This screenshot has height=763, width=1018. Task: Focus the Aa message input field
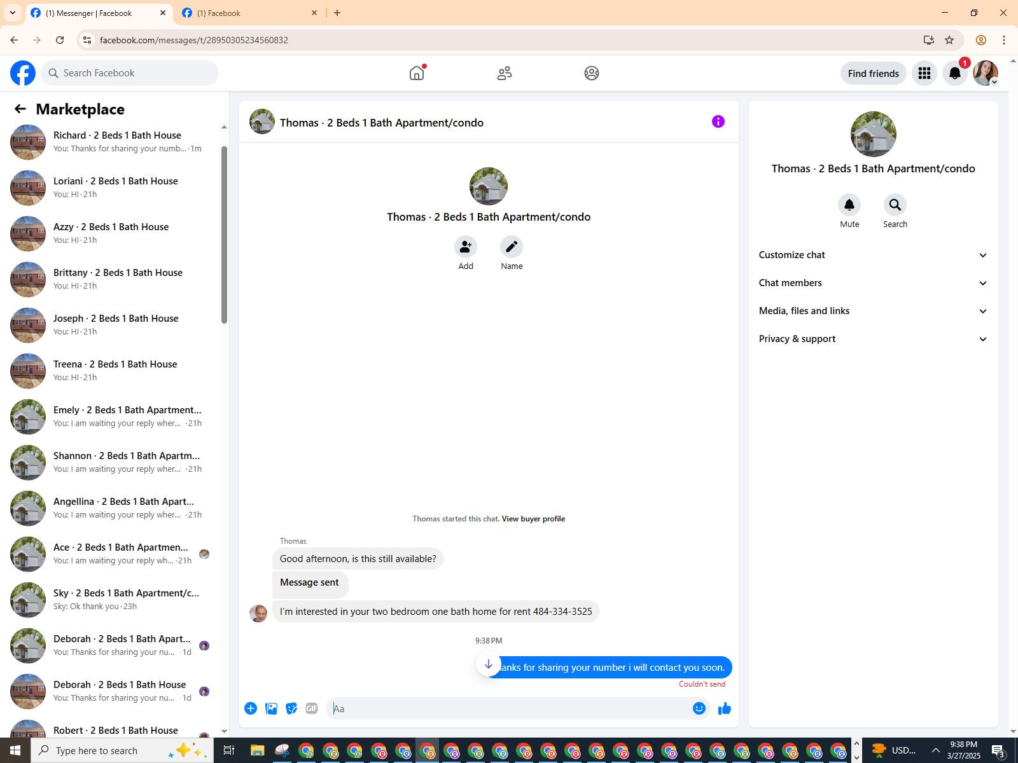tap(509, 708)
